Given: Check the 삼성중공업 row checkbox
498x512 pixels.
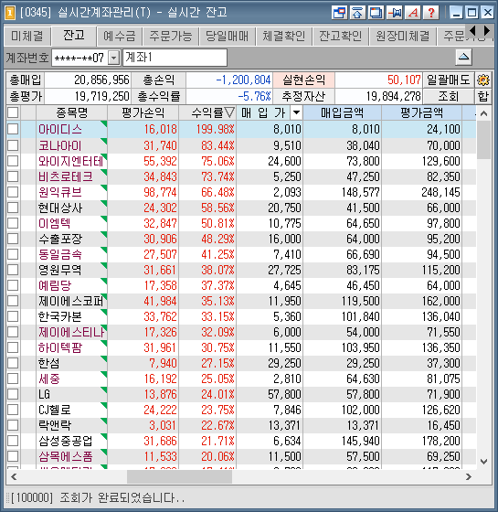Looking at the screenshot, I should point(13,441).
